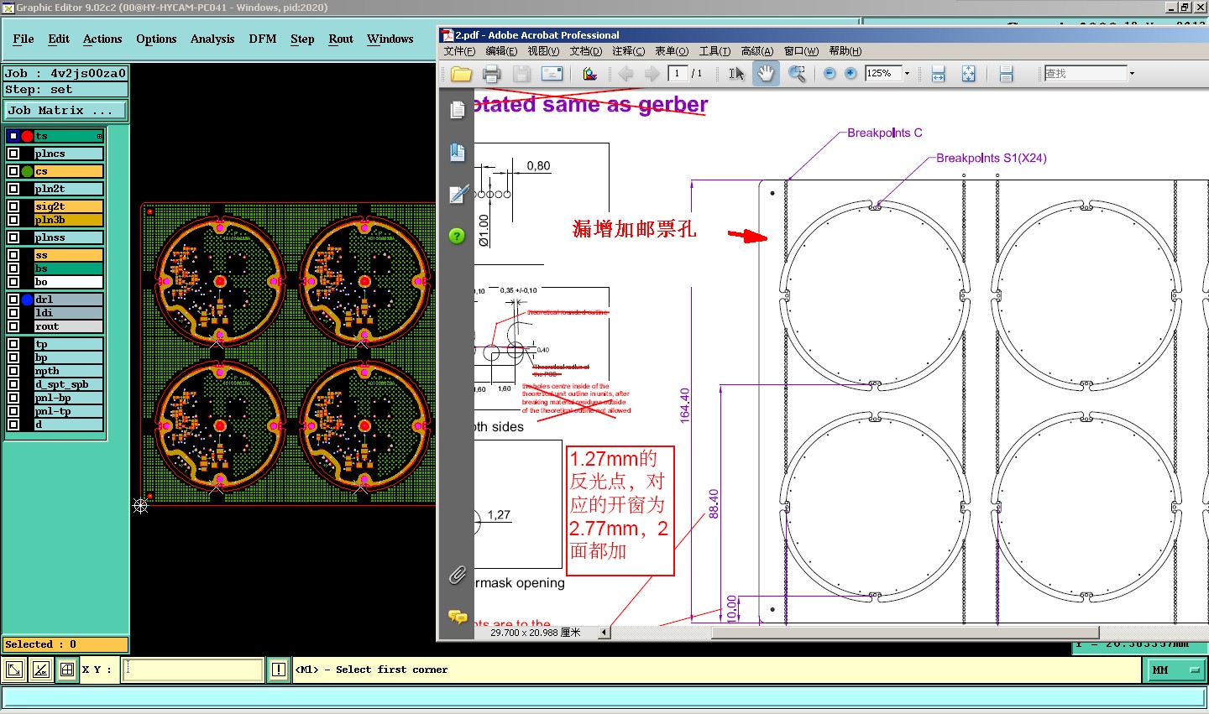Click the red color dot of ts layer
The image size is (1209, 714).
[x=27, y=136]
